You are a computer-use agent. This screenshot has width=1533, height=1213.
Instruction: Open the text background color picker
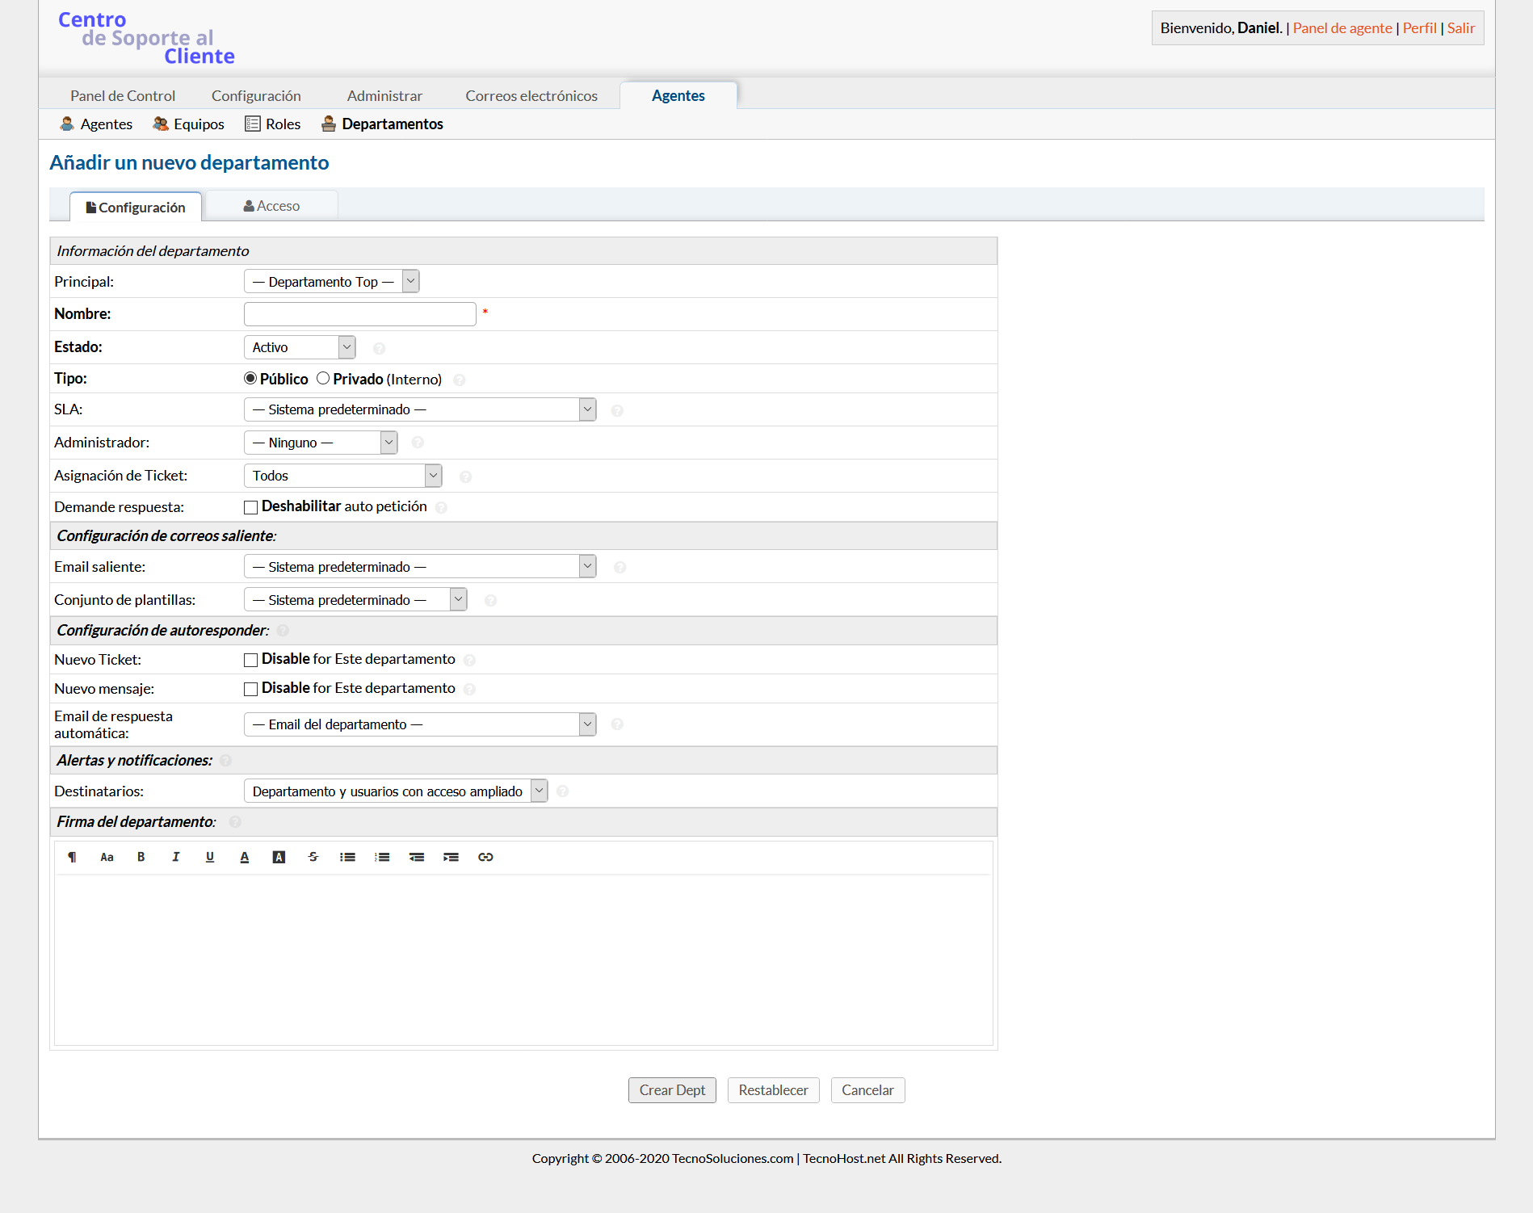coord(279,857)
